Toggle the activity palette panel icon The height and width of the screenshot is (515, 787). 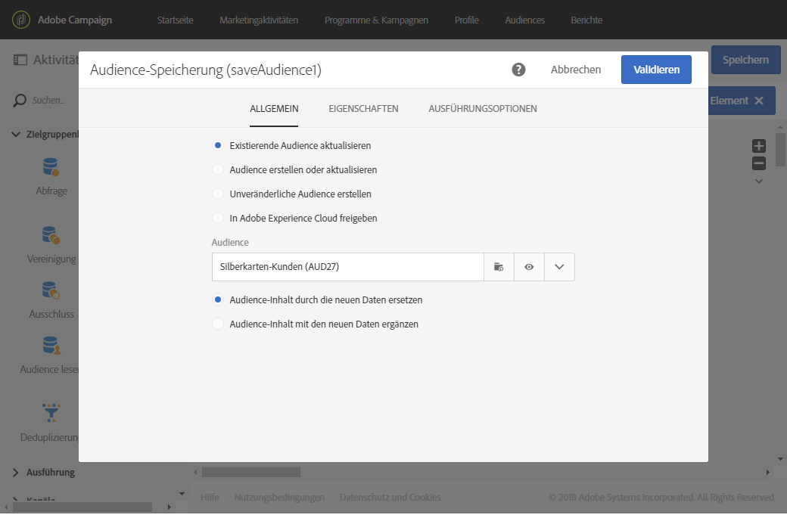[20, 60]
